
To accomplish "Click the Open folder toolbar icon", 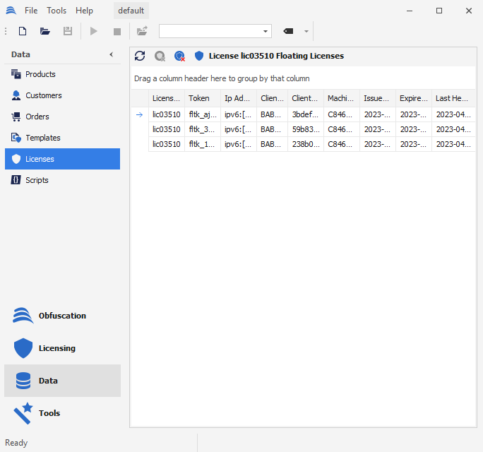I will click(x=45, y=31).
